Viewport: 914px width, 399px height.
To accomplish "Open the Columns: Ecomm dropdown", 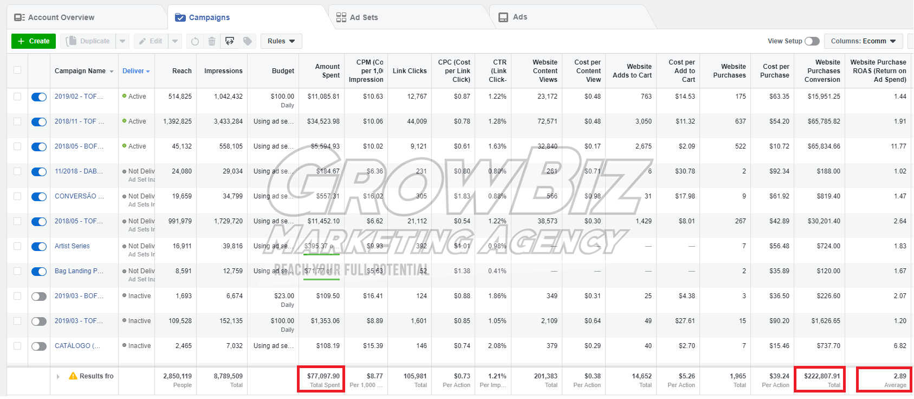I will (863, 41).
